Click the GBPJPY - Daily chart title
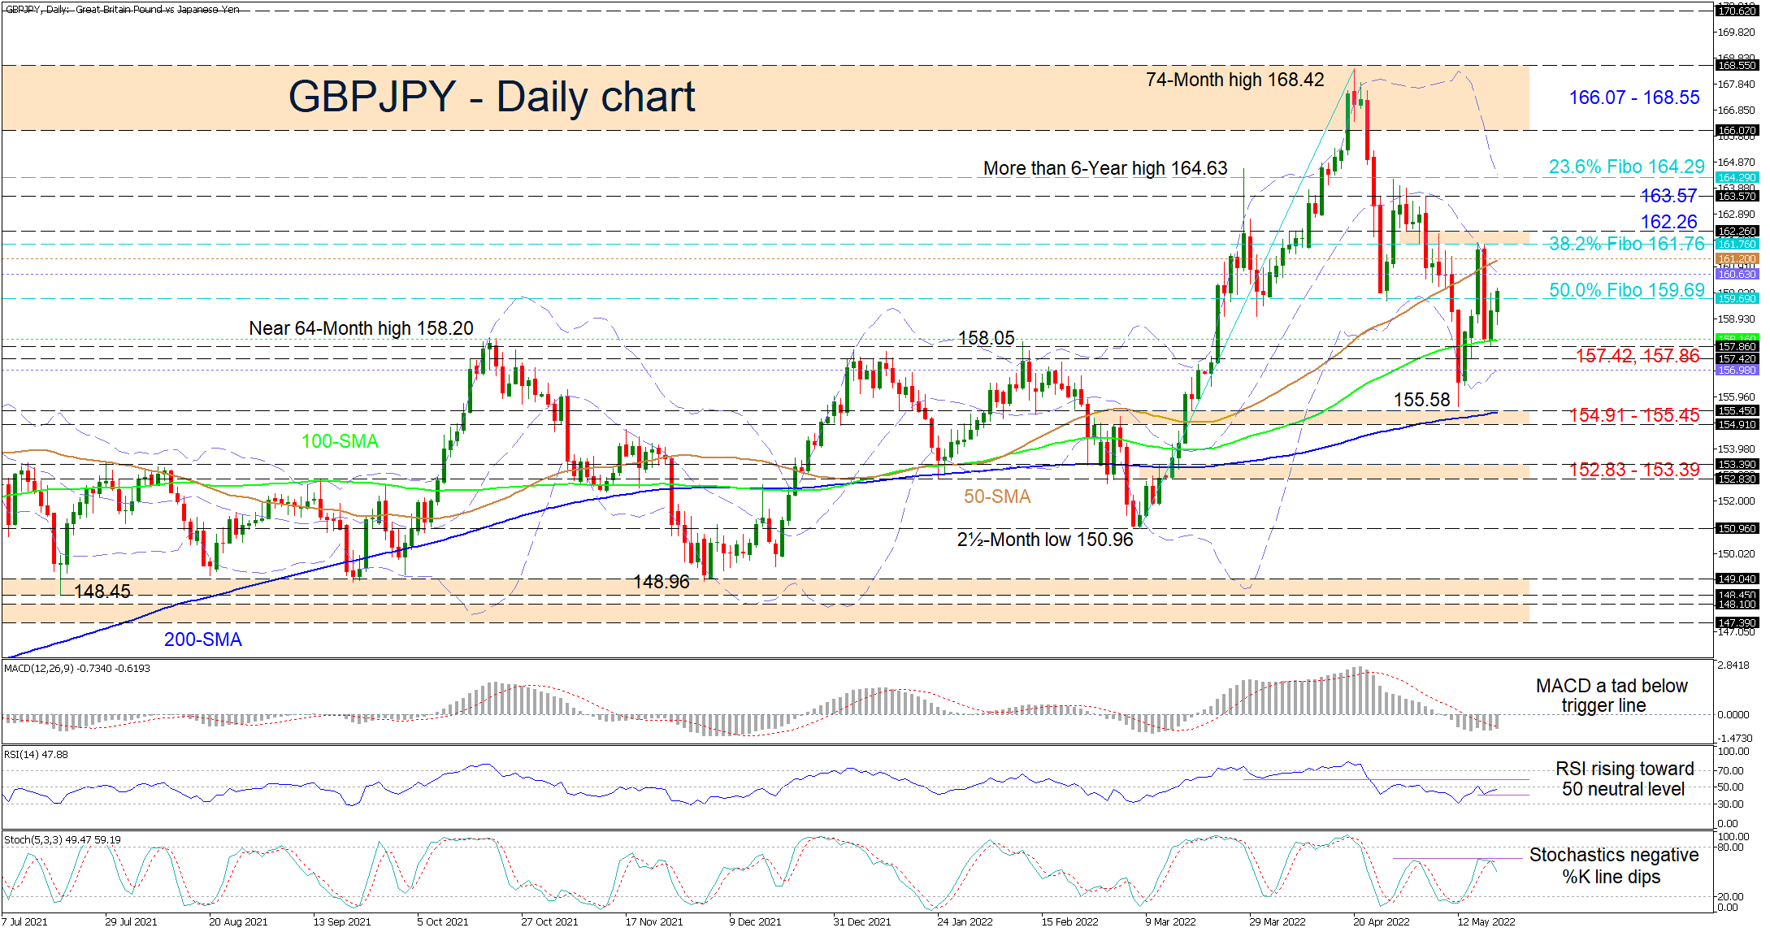This screenshot has height=932, width=1770. click(492, 97)
